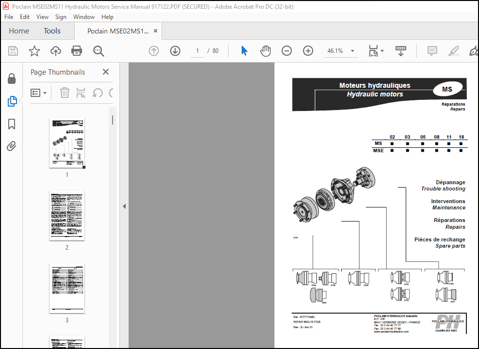The width and height of the screenshot is (479, 349).
Task: Click the '80' total pages count
Action: click(215, 51)
